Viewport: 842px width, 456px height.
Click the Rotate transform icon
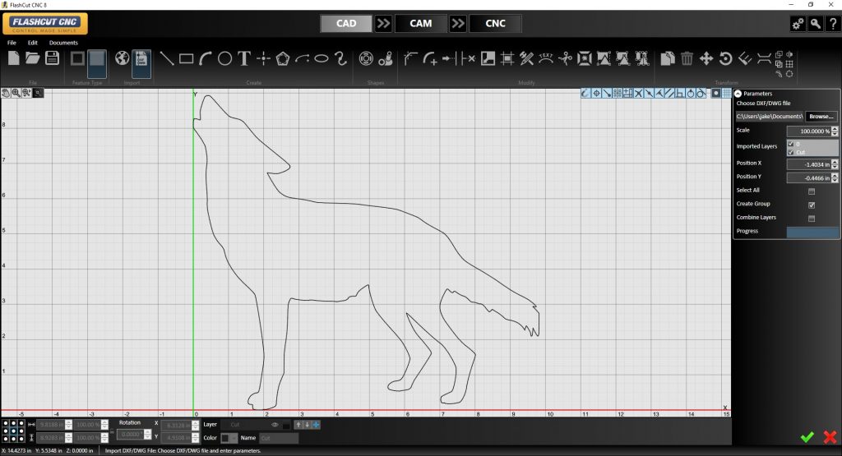tap(725, 58)
